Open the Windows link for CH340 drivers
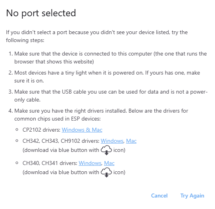This screenshot has width=215, height=209. [x=90, y=163]
